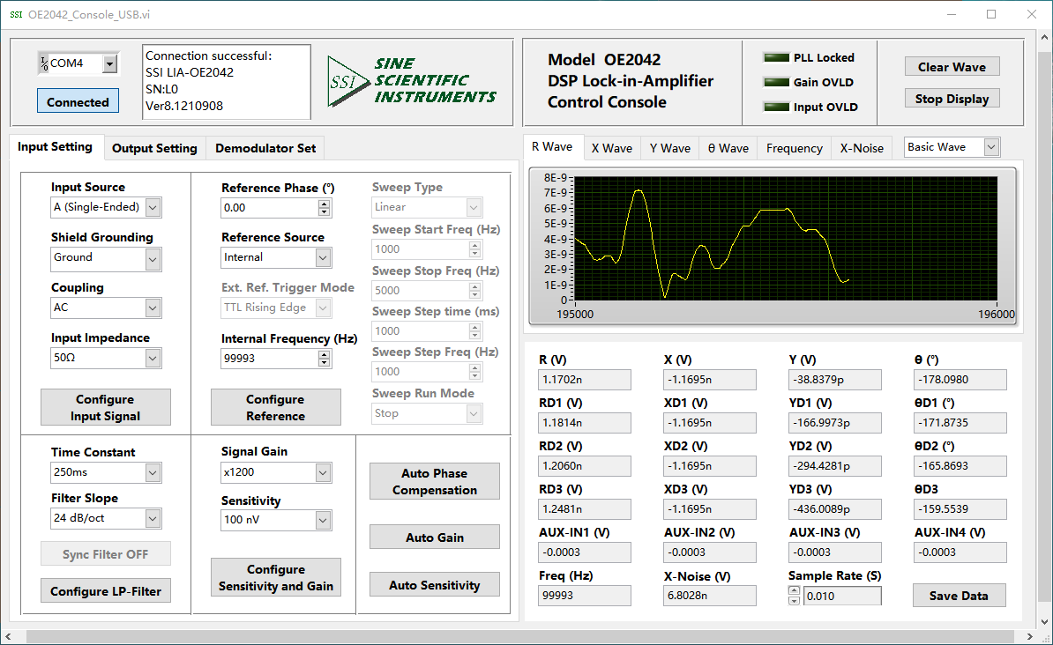
Task: Click the θ (°) readout field
Action: tap(960, 380)
